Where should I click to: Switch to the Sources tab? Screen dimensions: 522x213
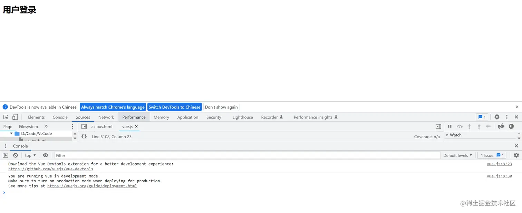[83, 117]
